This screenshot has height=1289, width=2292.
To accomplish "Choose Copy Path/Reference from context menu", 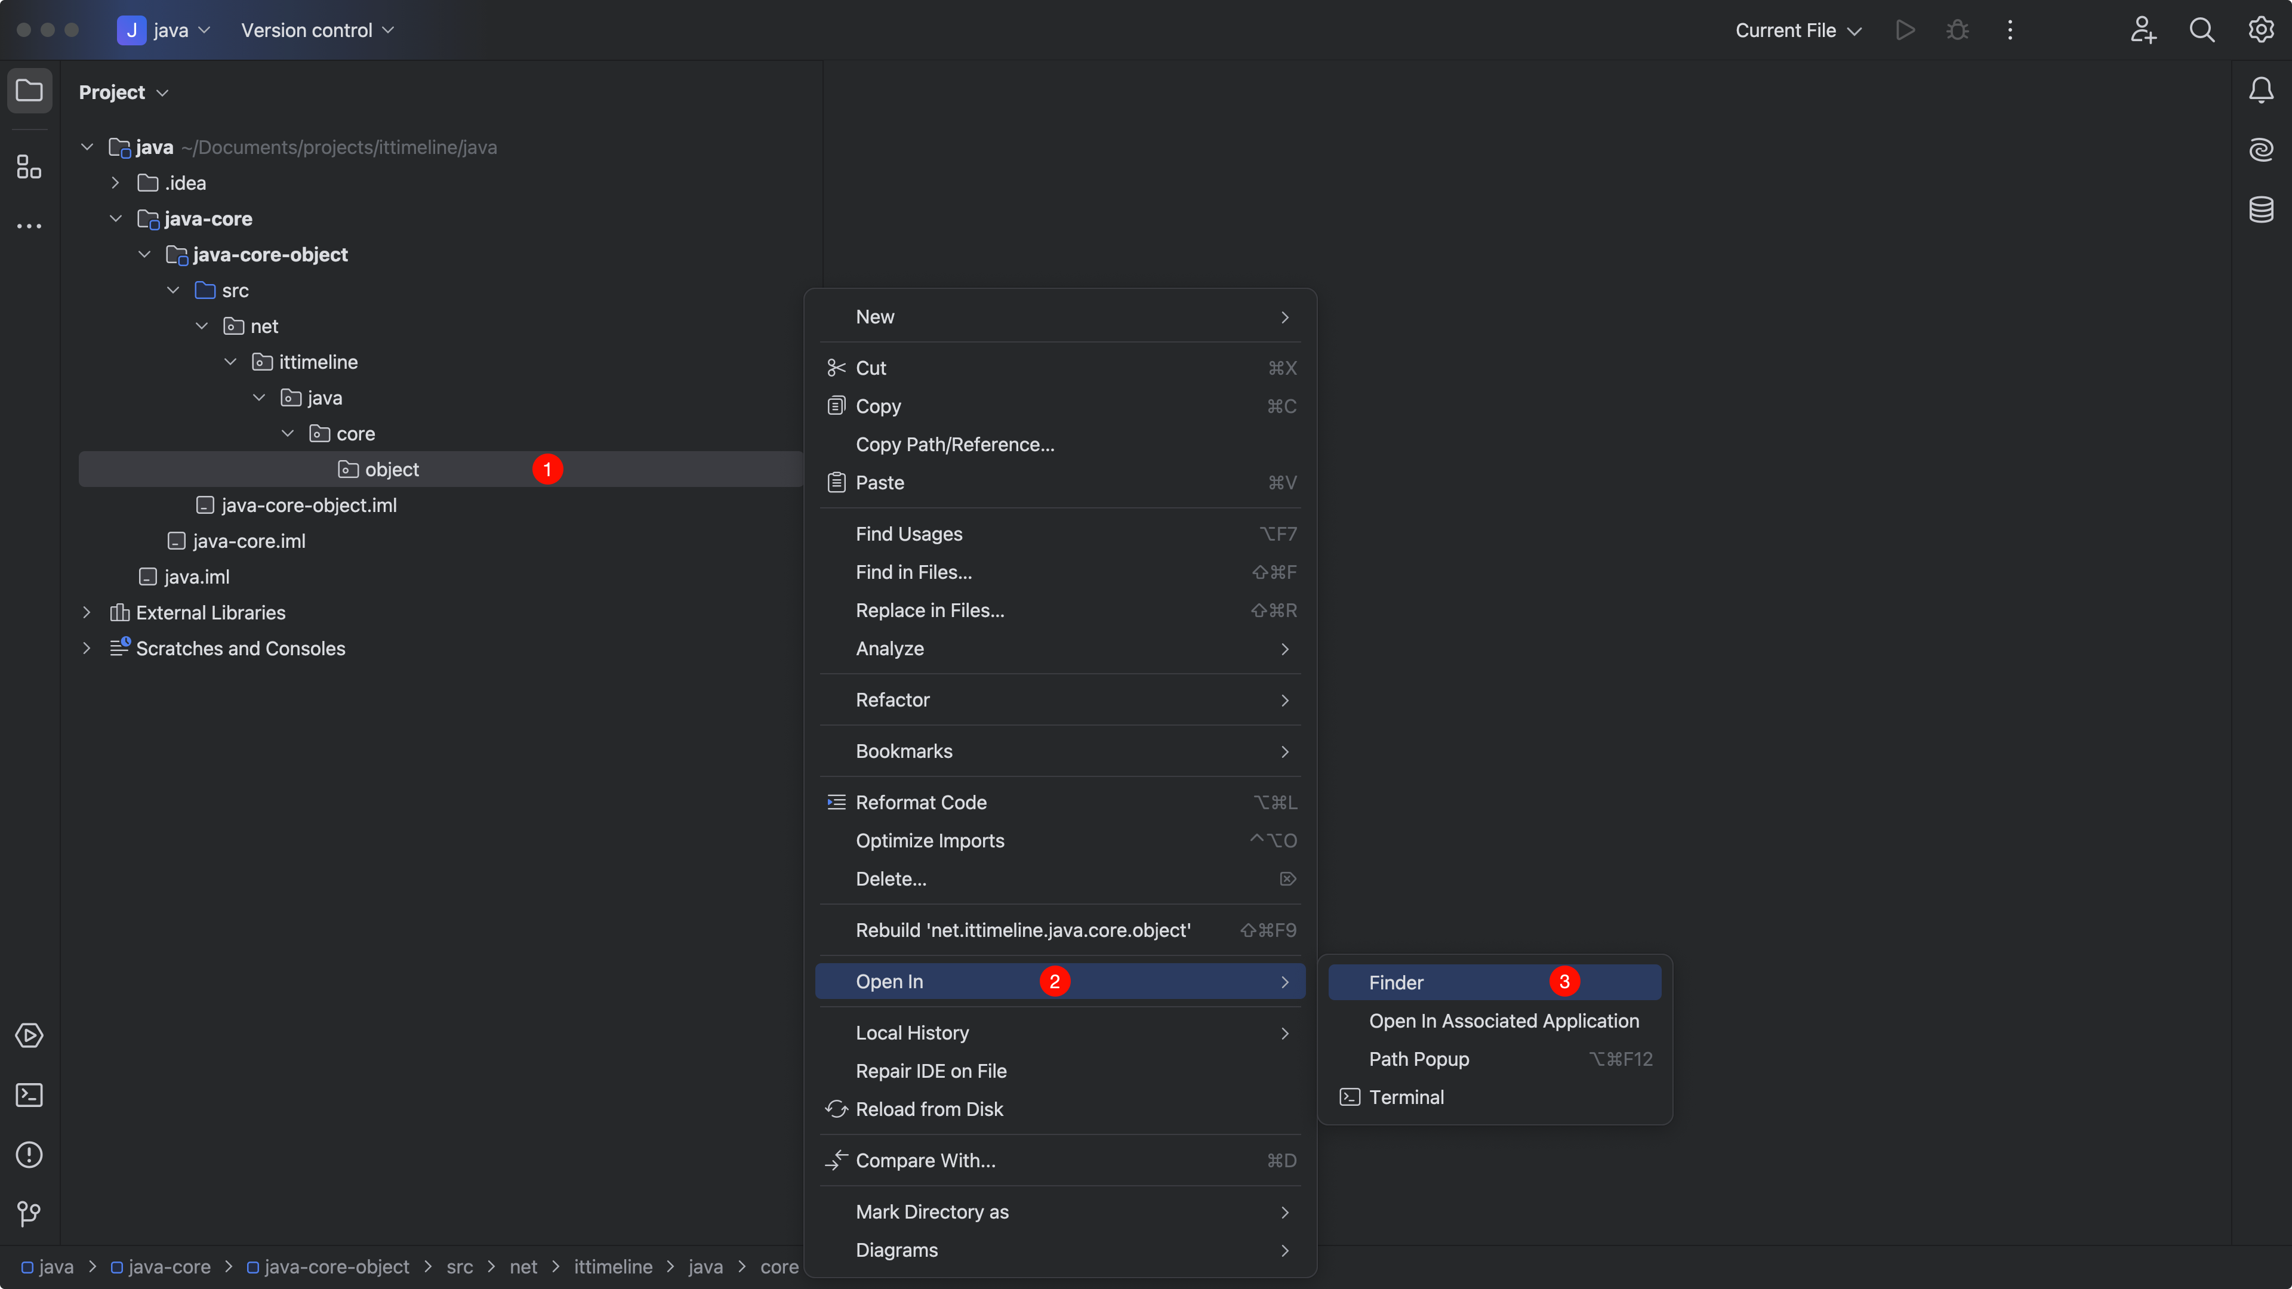I will tap(955, 445).
